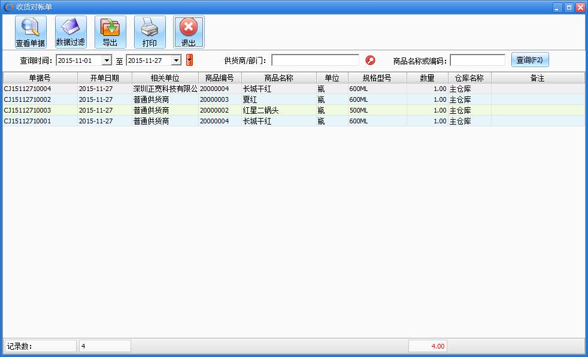This screenshot has height=357, width=588.
Task: Click the 商品名称 column header
Action: pyautogui.click(x=278, y=78)
